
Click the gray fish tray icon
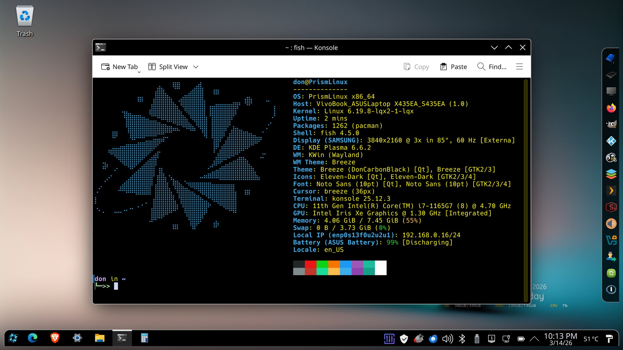click(419, 338)
